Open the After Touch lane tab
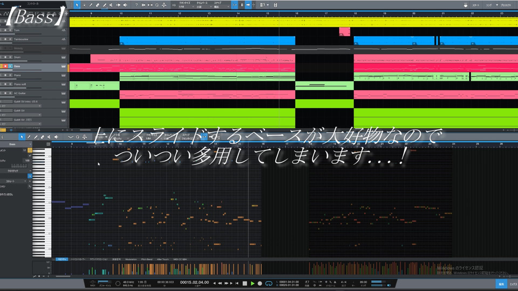The height and width of the screenshot is (291, 518). pos(162,259)
